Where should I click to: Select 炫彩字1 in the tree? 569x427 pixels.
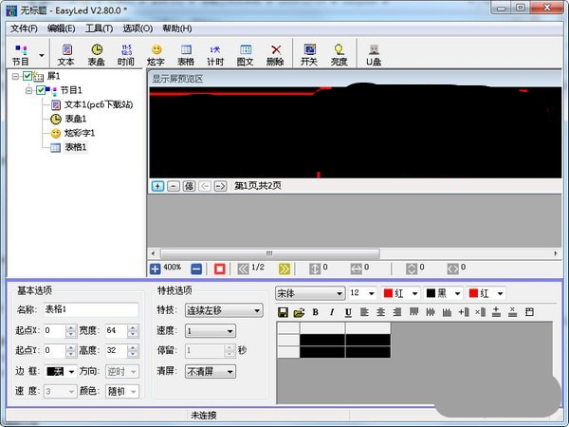79,133
